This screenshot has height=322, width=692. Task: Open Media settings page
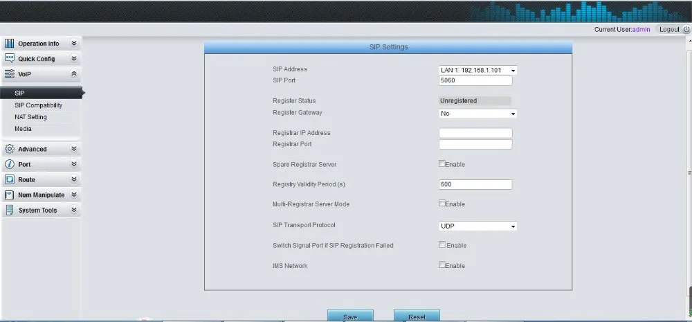[23, 129]
